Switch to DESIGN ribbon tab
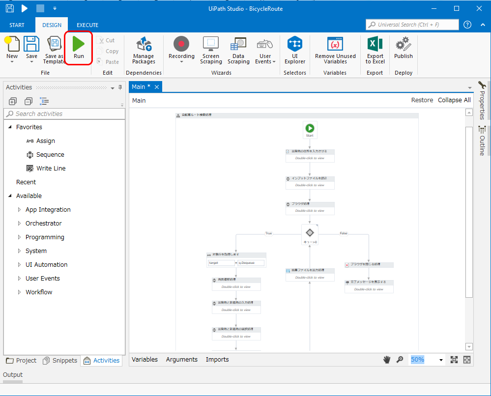Image resolution: width=491 pixels, height=396 pixels. pos(52,25)
